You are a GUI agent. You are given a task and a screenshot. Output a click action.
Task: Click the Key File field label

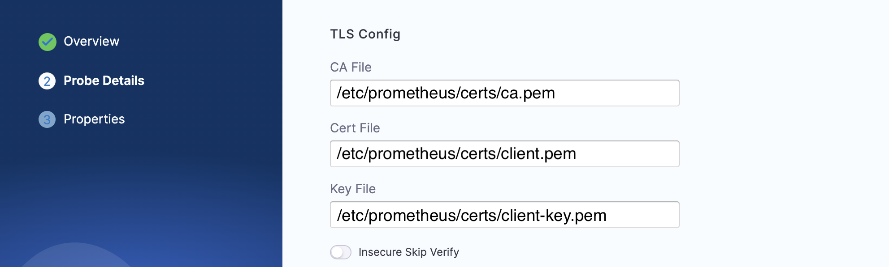tap(352, 189)
